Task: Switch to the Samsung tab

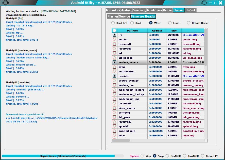Action: tap(140, 10)
